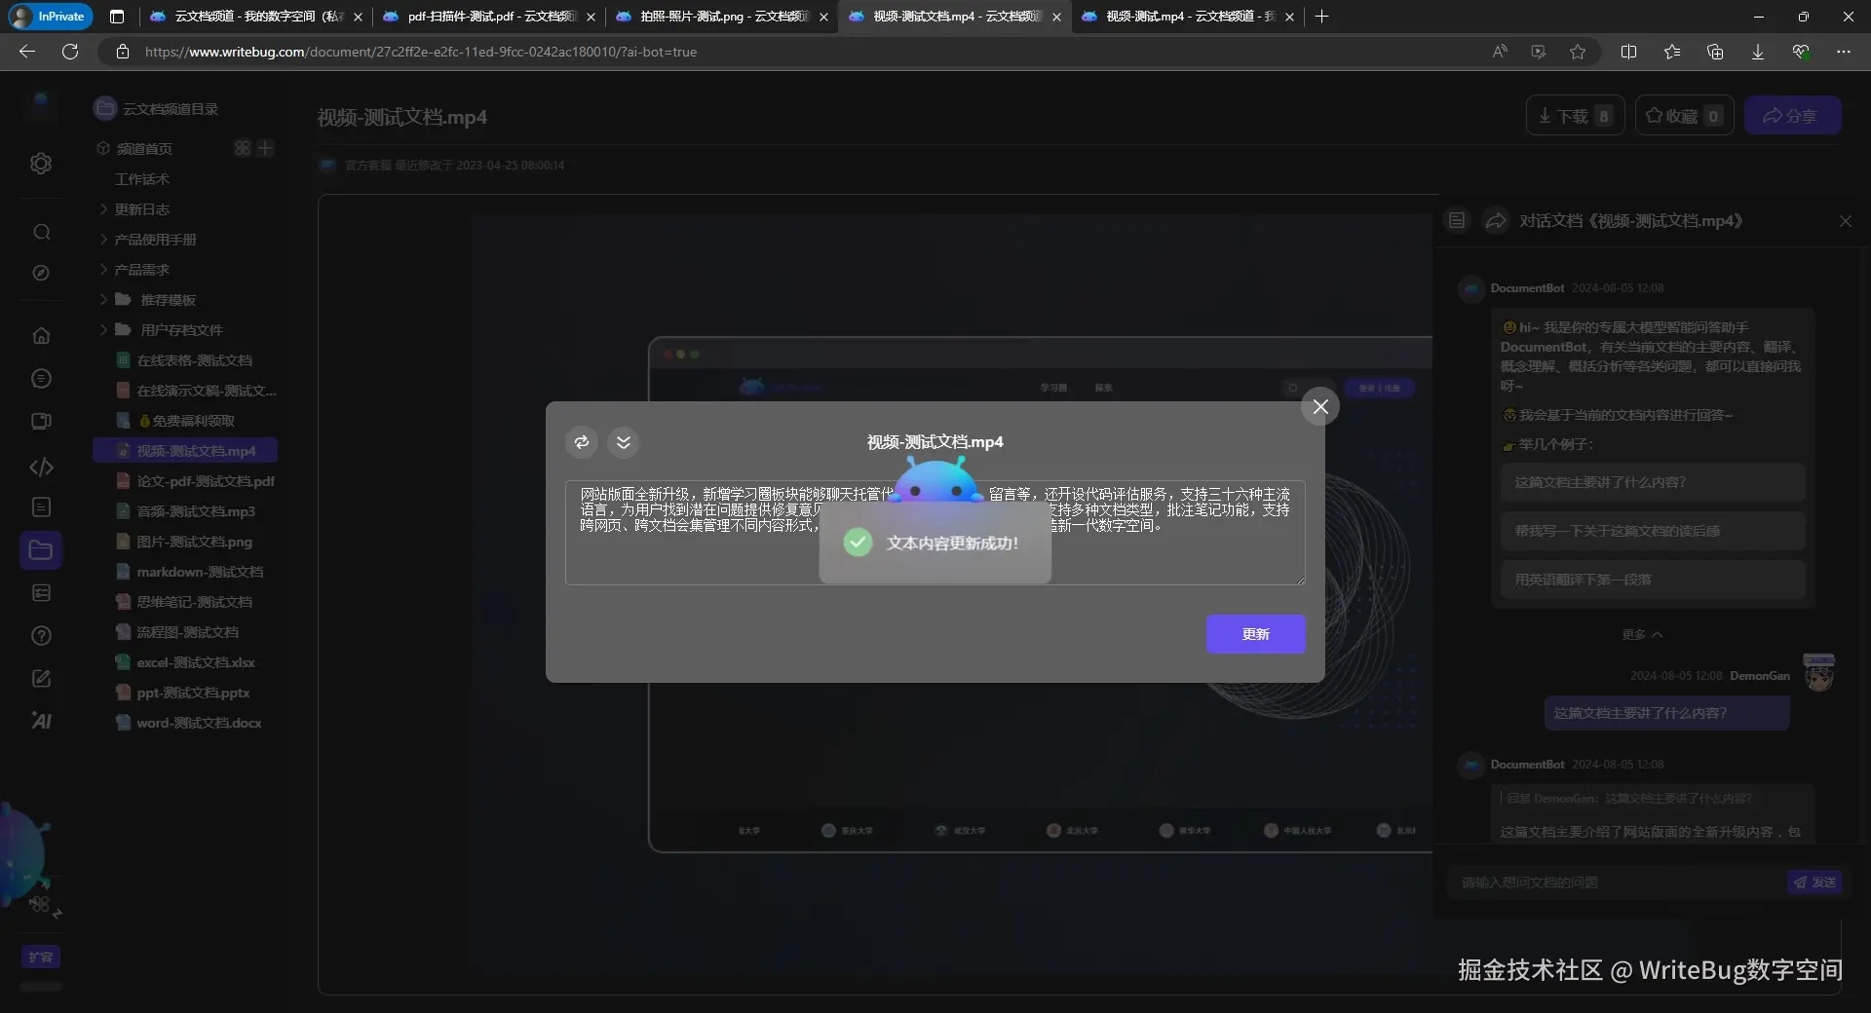Collapse dialog text with the double-chevron icon
Screen dimensions: 1871x1013
pyautogui.click(x=624, y=442)
